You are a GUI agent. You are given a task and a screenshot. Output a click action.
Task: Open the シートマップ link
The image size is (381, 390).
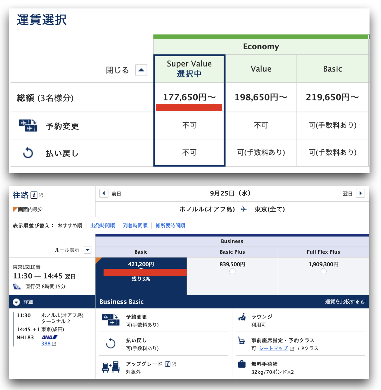pos(274,348)
